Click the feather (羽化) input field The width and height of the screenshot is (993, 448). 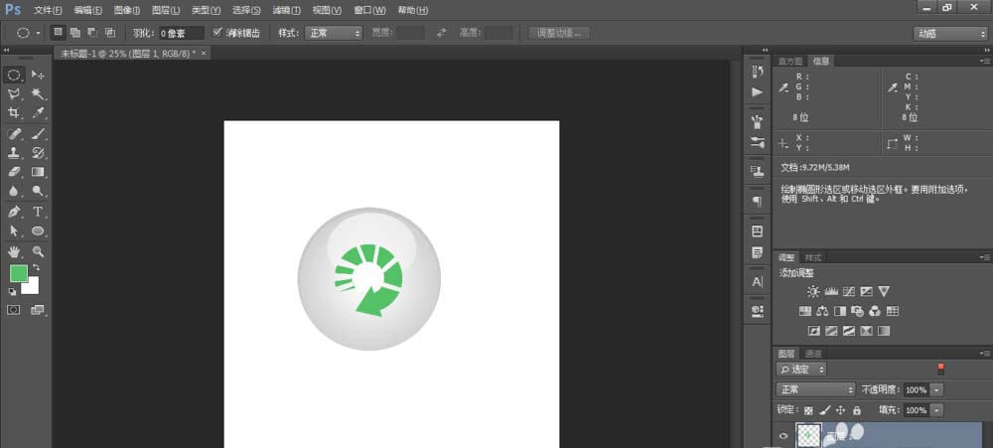pyautogui.click(x=182, y=33)
